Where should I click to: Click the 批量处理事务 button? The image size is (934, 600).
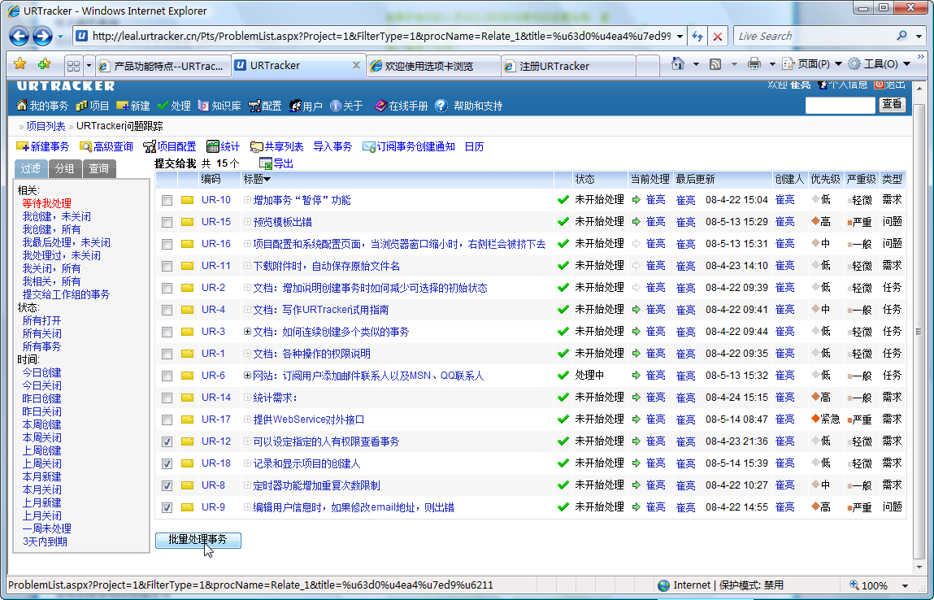[198, 540]
